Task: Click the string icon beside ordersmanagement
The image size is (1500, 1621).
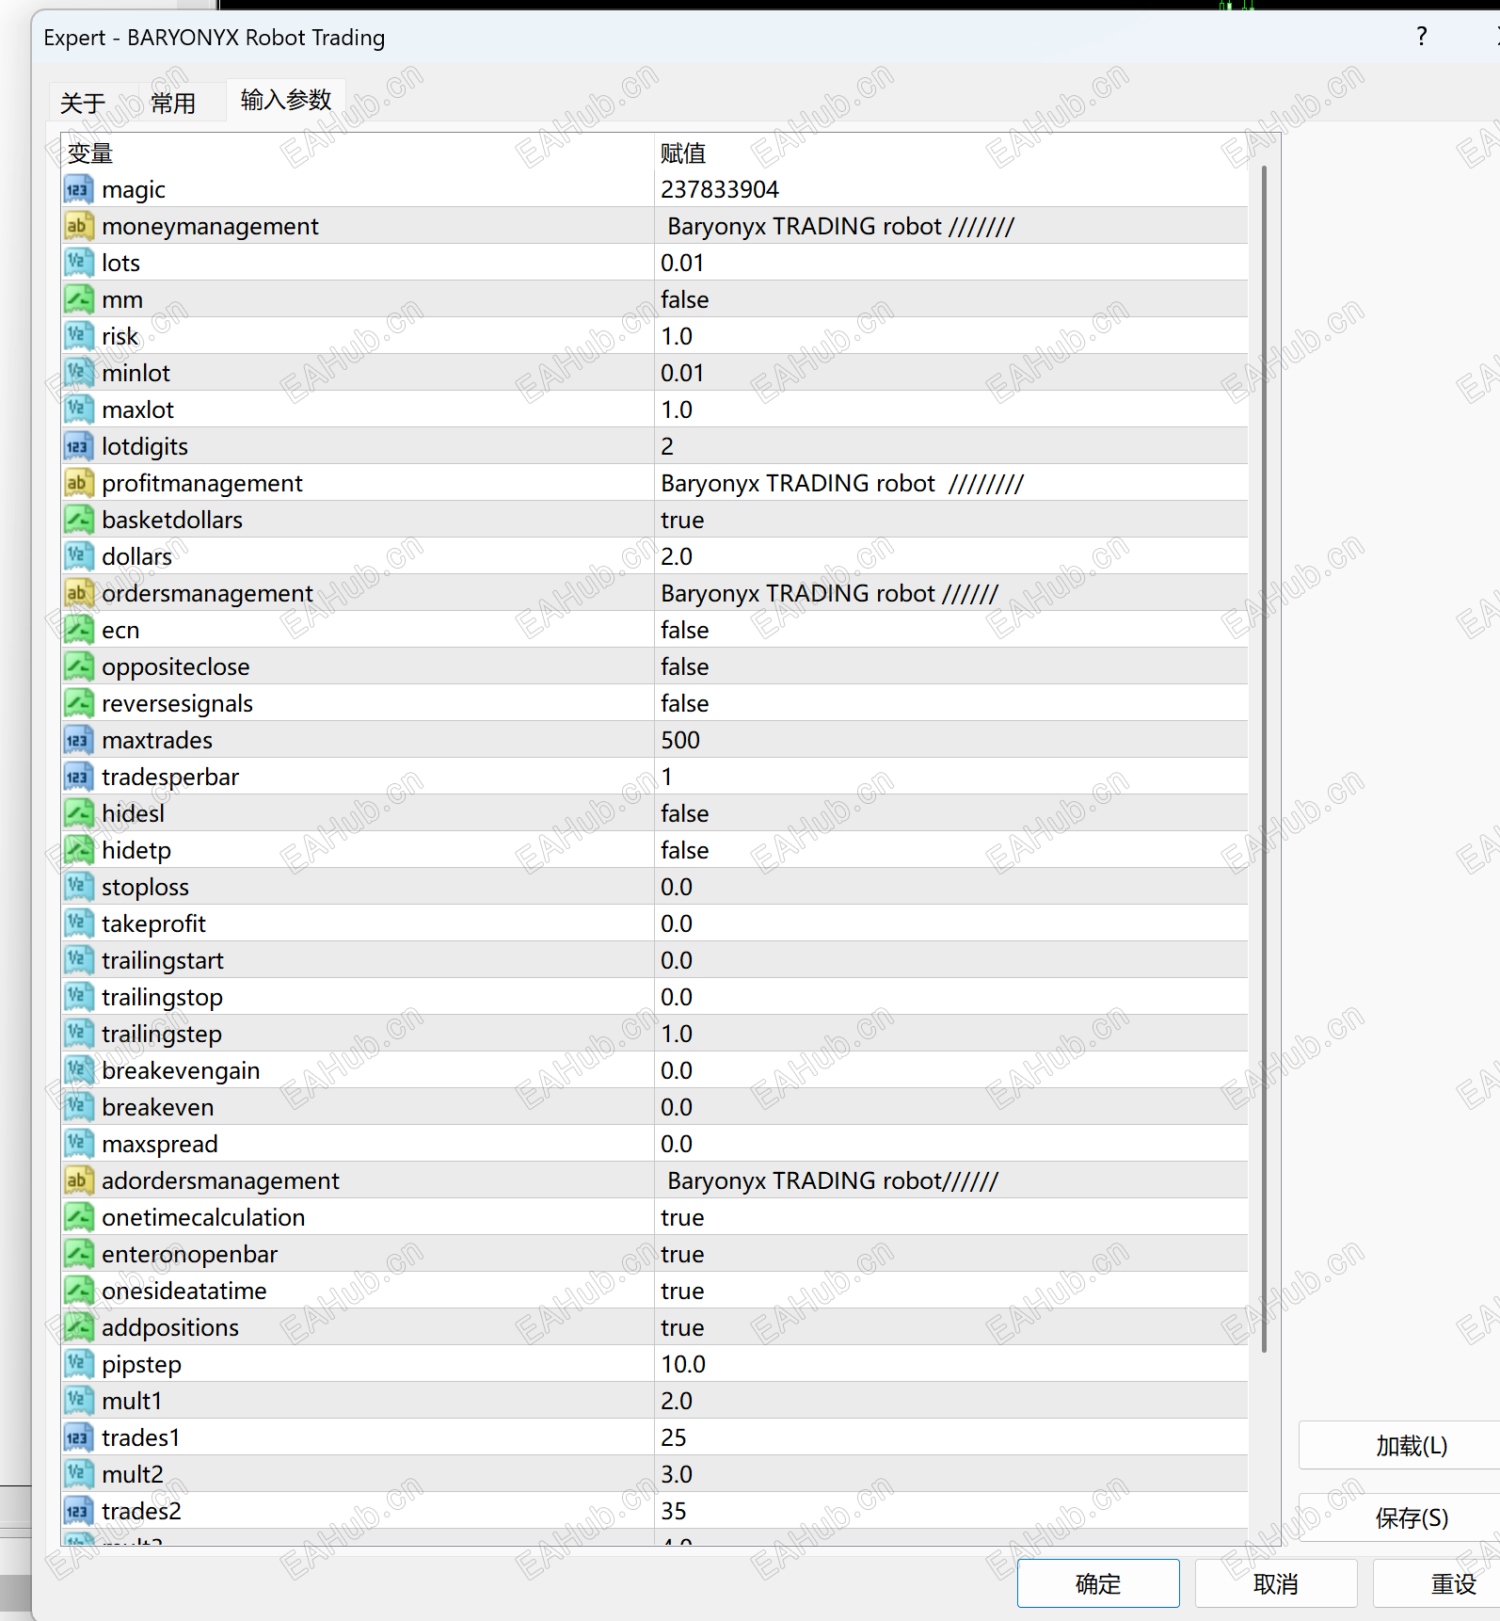Action: coord(78,593)
